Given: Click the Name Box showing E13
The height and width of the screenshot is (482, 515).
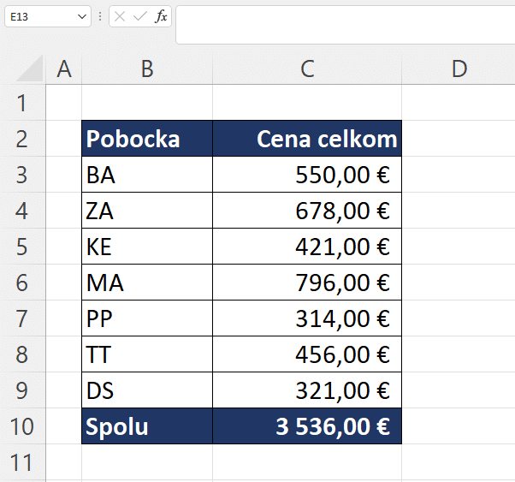Looking at the screenshot, I should (48, 16).
